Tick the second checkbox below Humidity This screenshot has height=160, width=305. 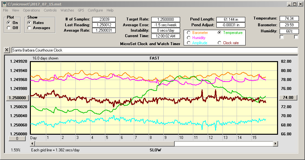296,37
